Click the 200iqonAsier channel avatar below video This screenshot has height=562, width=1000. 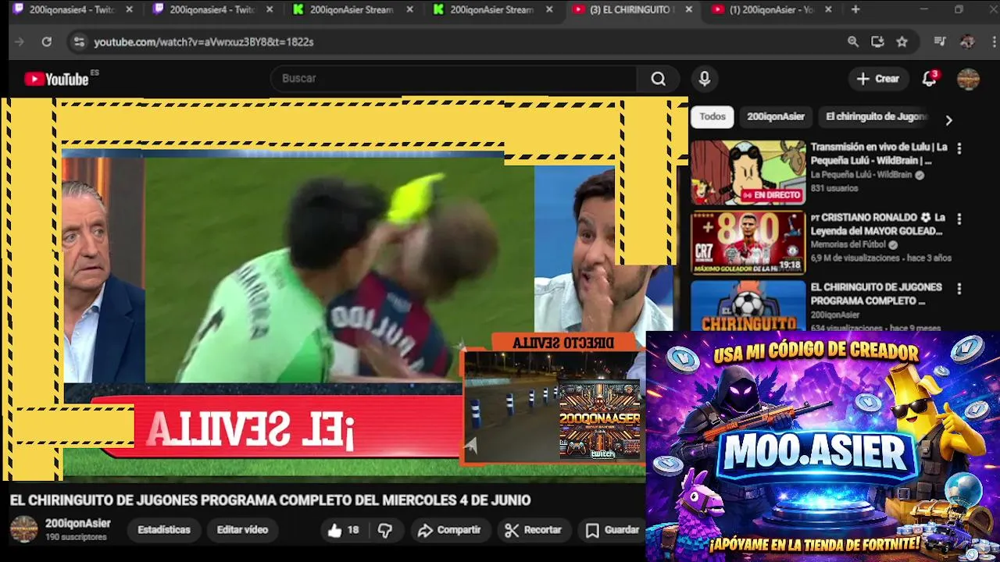pos(23,529)
